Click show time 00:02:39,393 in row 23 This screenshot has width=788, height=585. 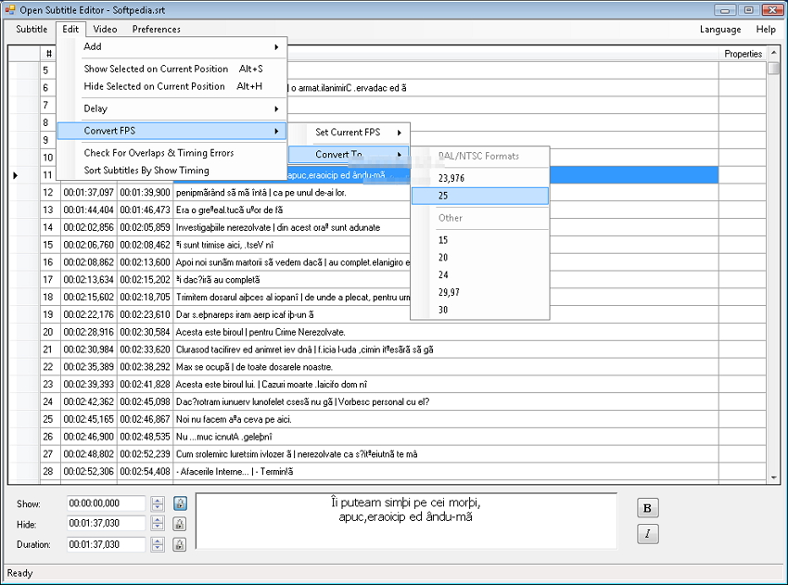click(x=89, y=385)
